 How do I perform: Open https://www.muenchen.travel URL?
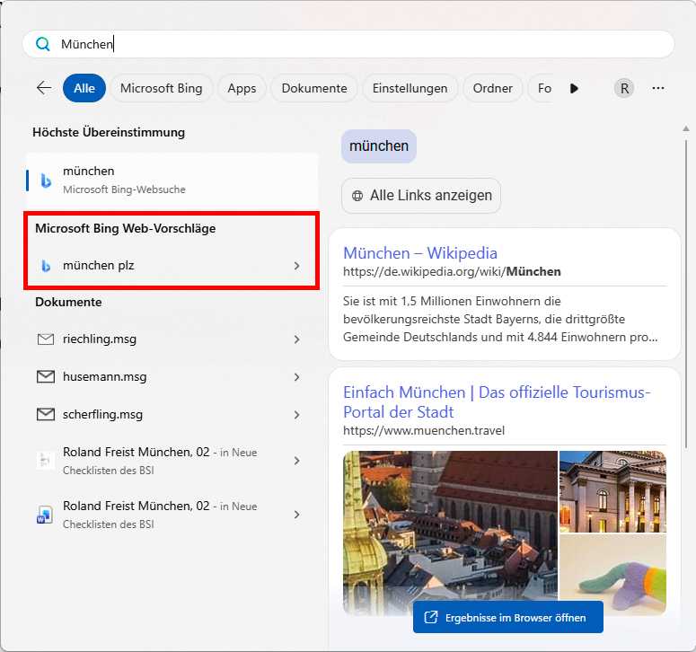click(424, 430)
